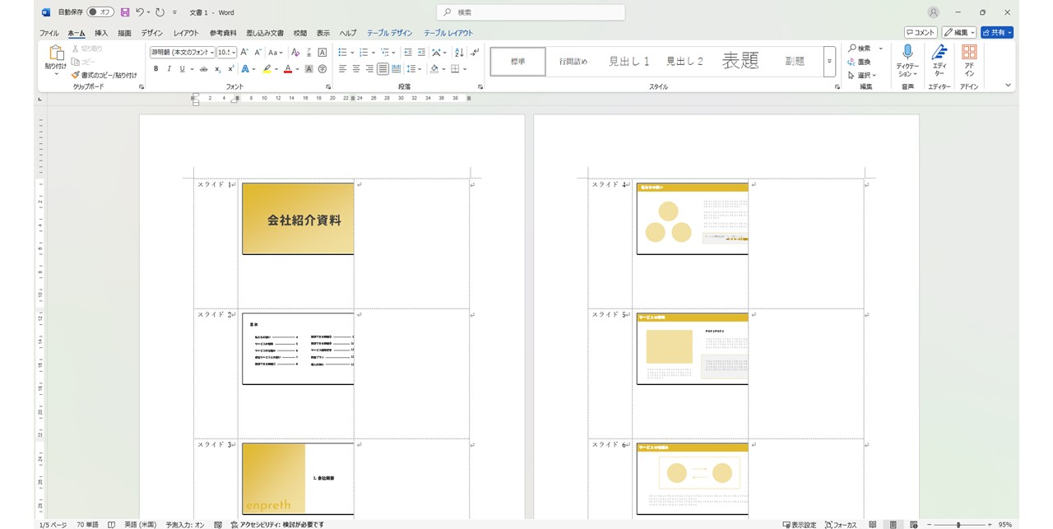Toggle AutoSave (自動保存) switch
Screen dimensions: 1053x529
click(100, 12)
